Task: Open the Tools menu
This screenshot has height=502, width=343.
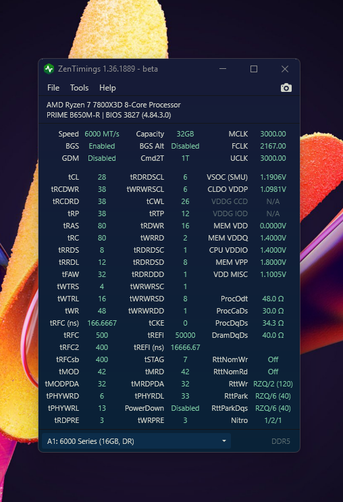Action: click(x=79, y=88)
